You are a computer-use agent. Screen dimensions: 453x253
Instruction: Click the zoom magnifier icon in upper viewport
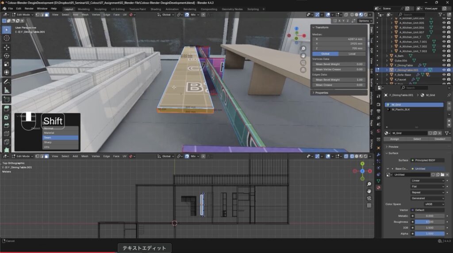click(x=303, y=49)
